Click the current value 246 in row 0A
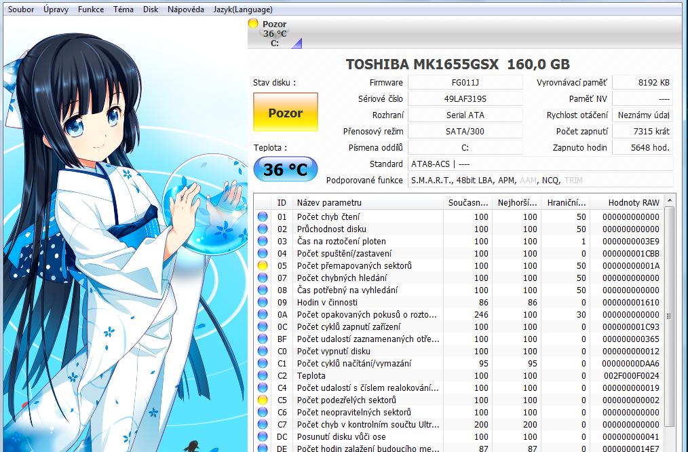The image size is (688, 452). (481, 315)
